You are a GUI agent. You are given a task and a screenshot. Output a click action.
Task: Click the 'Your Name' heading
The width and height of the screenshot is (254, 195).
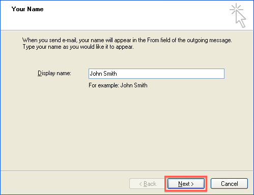pyautogui.click(x=27, y=9)
